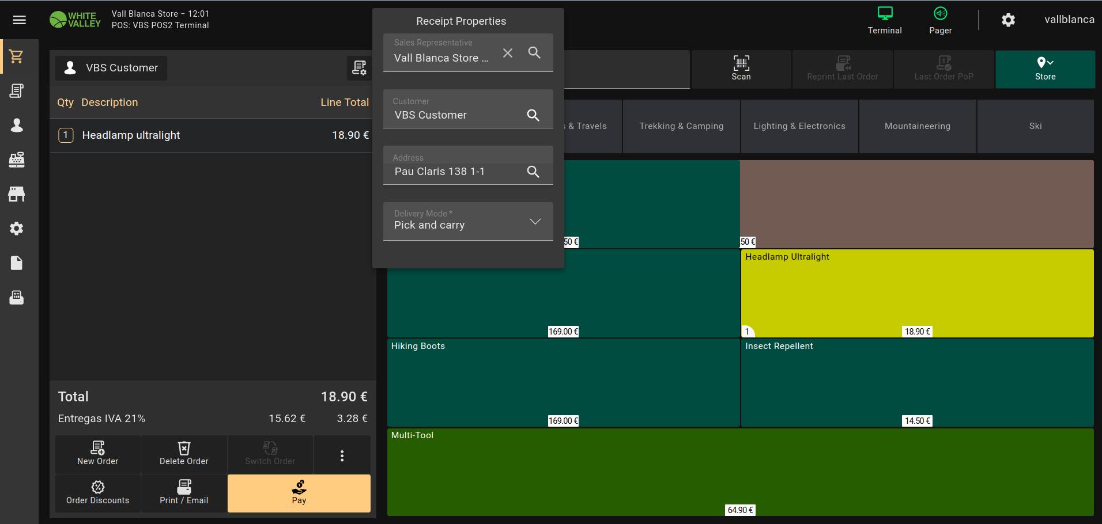Click the Delete Order button
The image size is (1102, 524).
pyautogui.click(x=184, y=454)
